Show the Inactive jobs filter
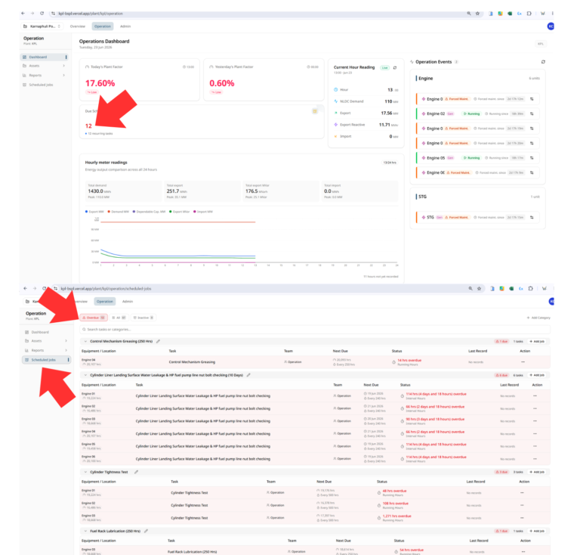This screenshot has height=555, width=580. pos(143,318)
